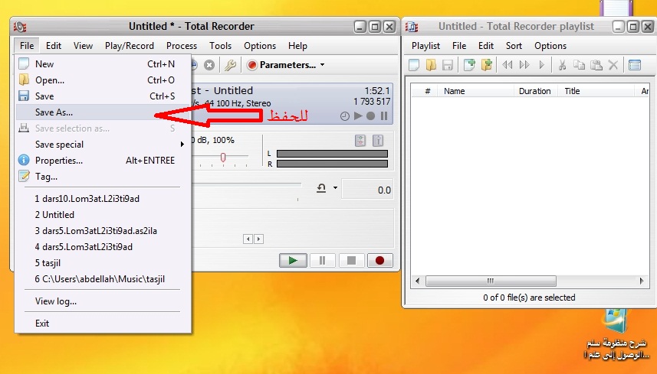This screenshot has height=374, width=657.
Task: Click the Duration column header in playlist
Action: click(x=534, y=91)
